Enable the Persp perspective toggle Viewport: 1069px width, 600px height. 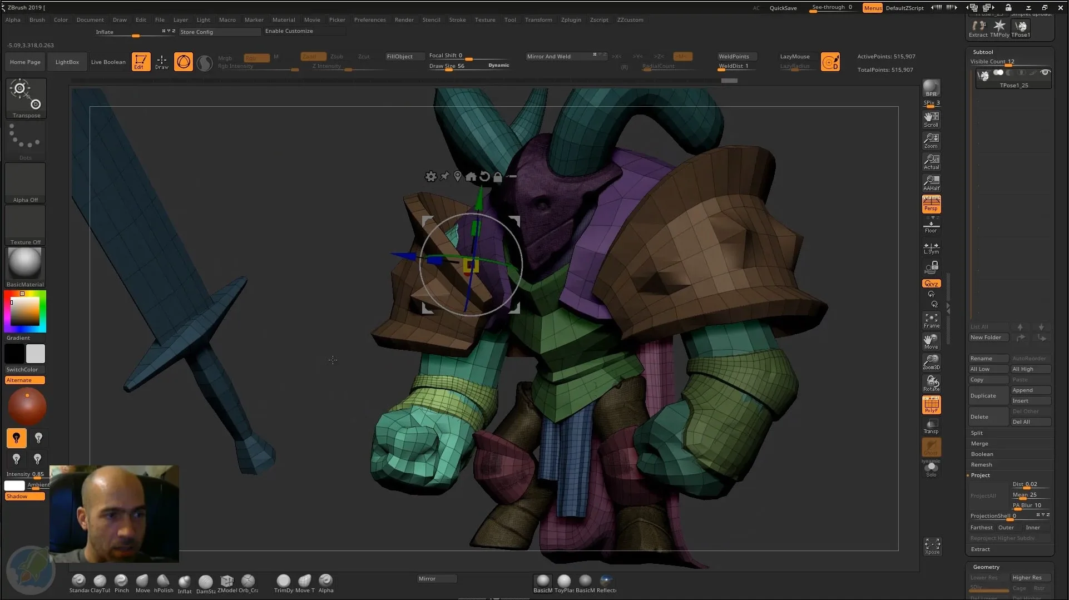tap(932, 204)
